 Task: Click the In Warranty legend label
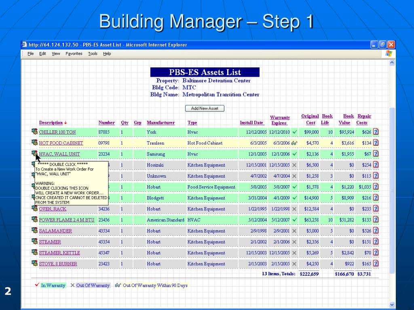[x=53, y=285]
